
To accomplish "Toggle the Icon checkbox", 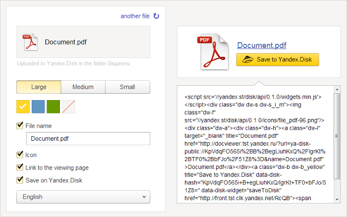I will pyautogui.click(x=20, y=155).
